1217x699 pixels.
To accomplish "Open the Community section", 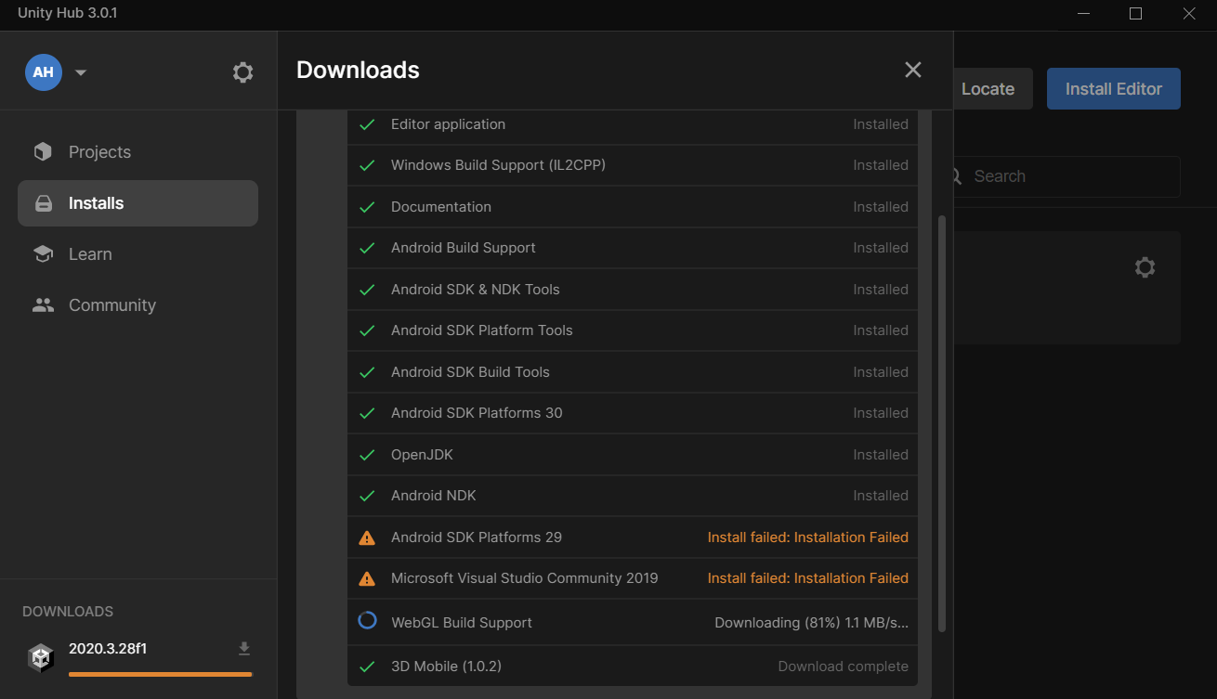I will [111, 305].
